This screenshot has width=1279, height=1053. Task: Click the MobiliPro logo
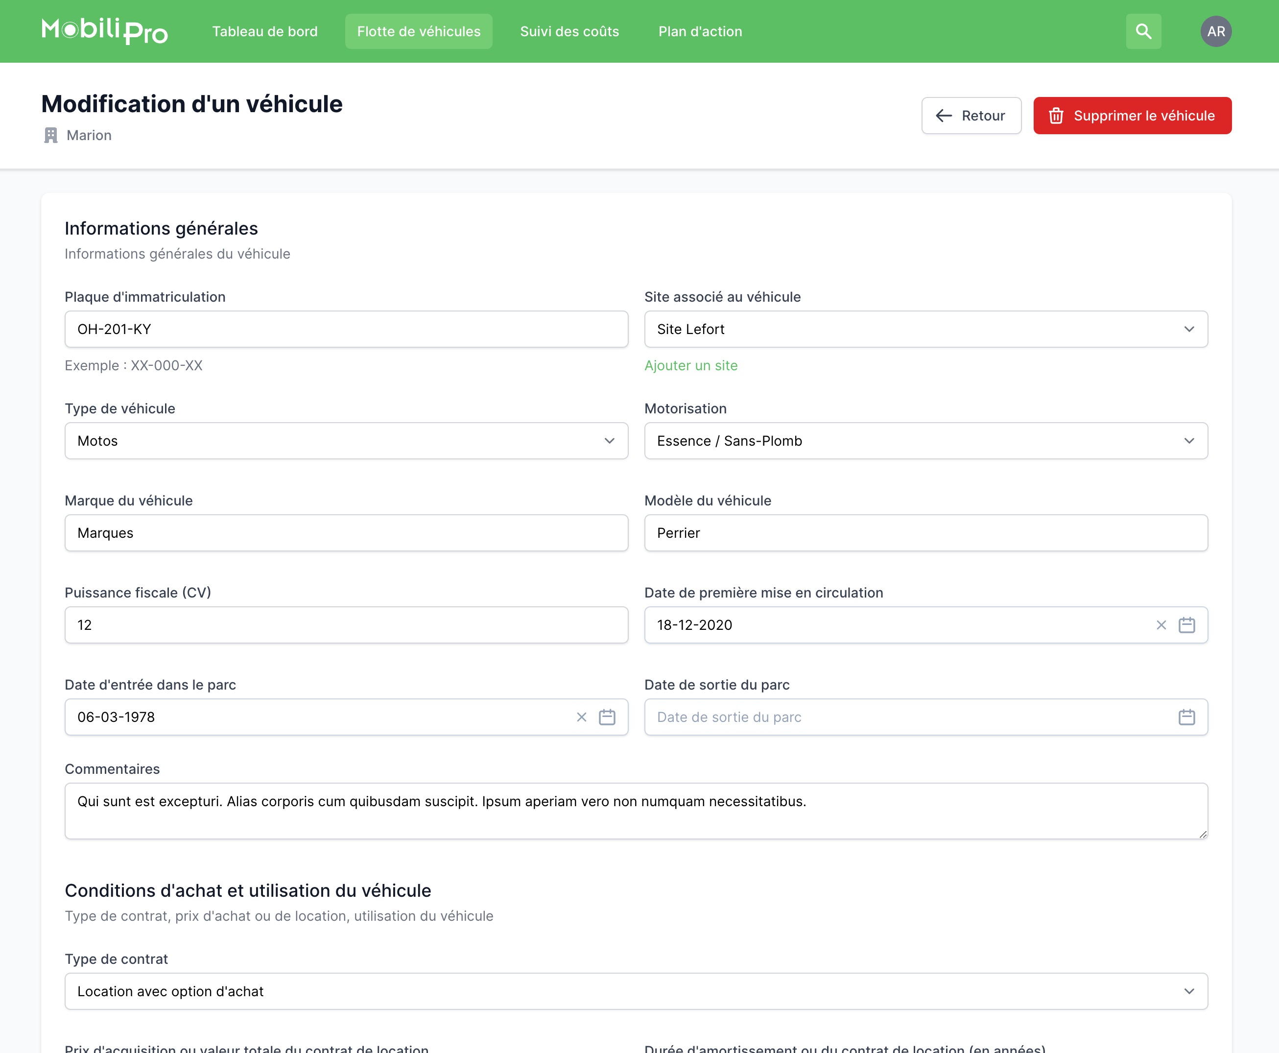[x=104, y=31]
